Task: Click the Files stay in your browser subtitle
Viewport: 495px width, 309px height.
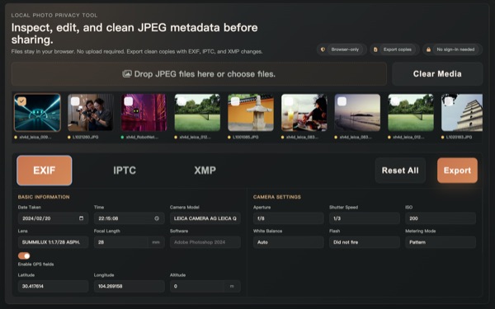Action: (x=137, y=51)
